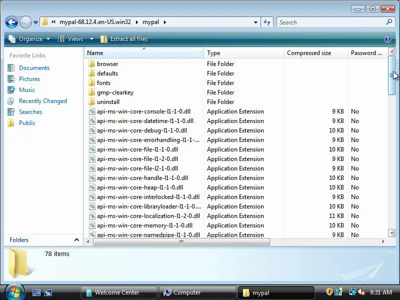This screenshot has height=300, width=400.
Task: Expand the arrow after mypal in path
Action: pos(165,22)
